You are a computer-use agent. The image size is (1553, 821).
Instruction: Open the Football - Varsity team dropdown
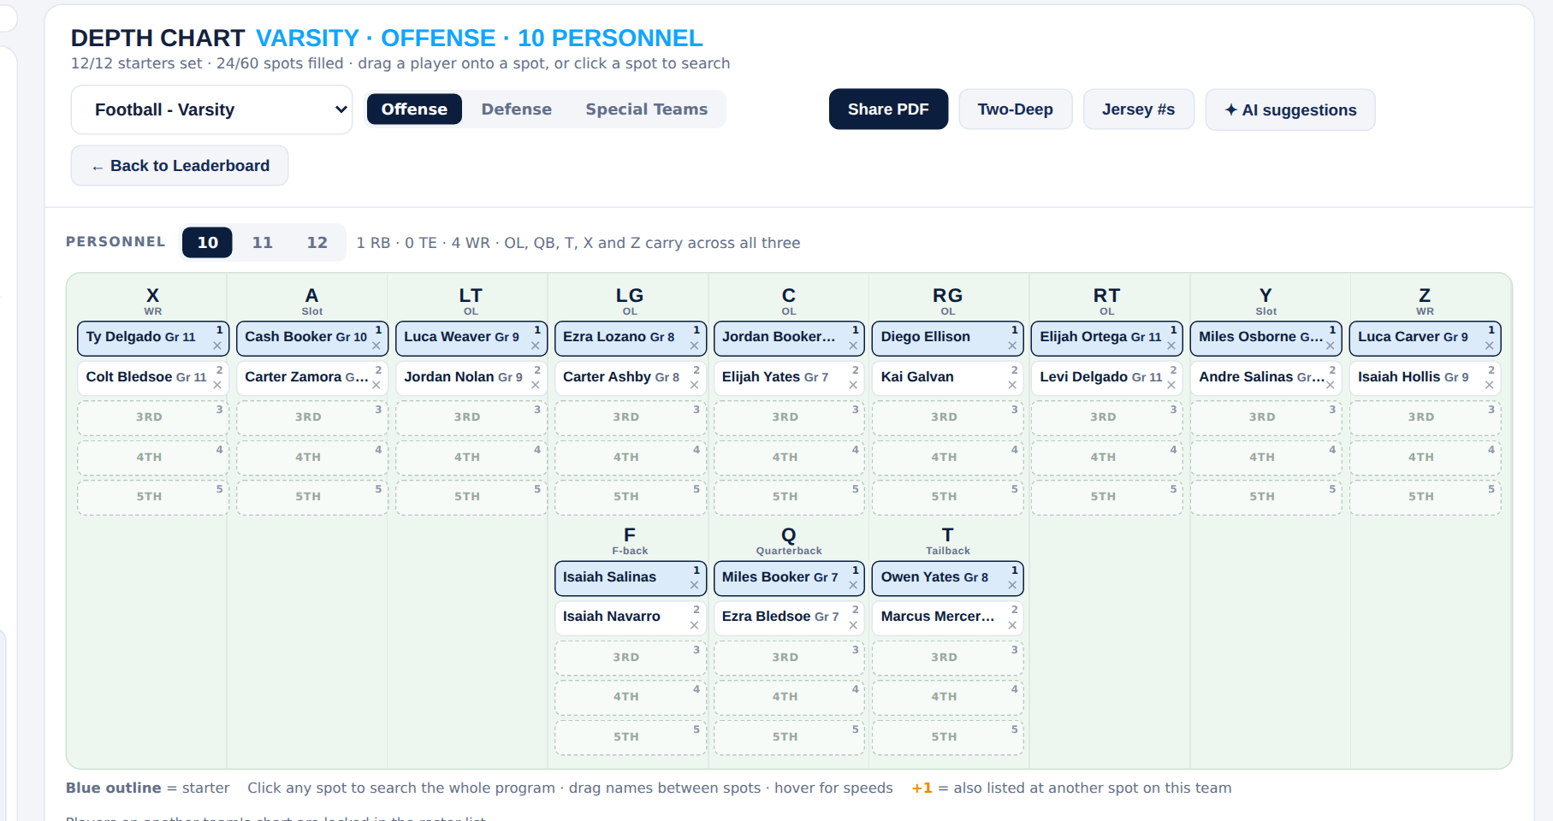point(211,109)
